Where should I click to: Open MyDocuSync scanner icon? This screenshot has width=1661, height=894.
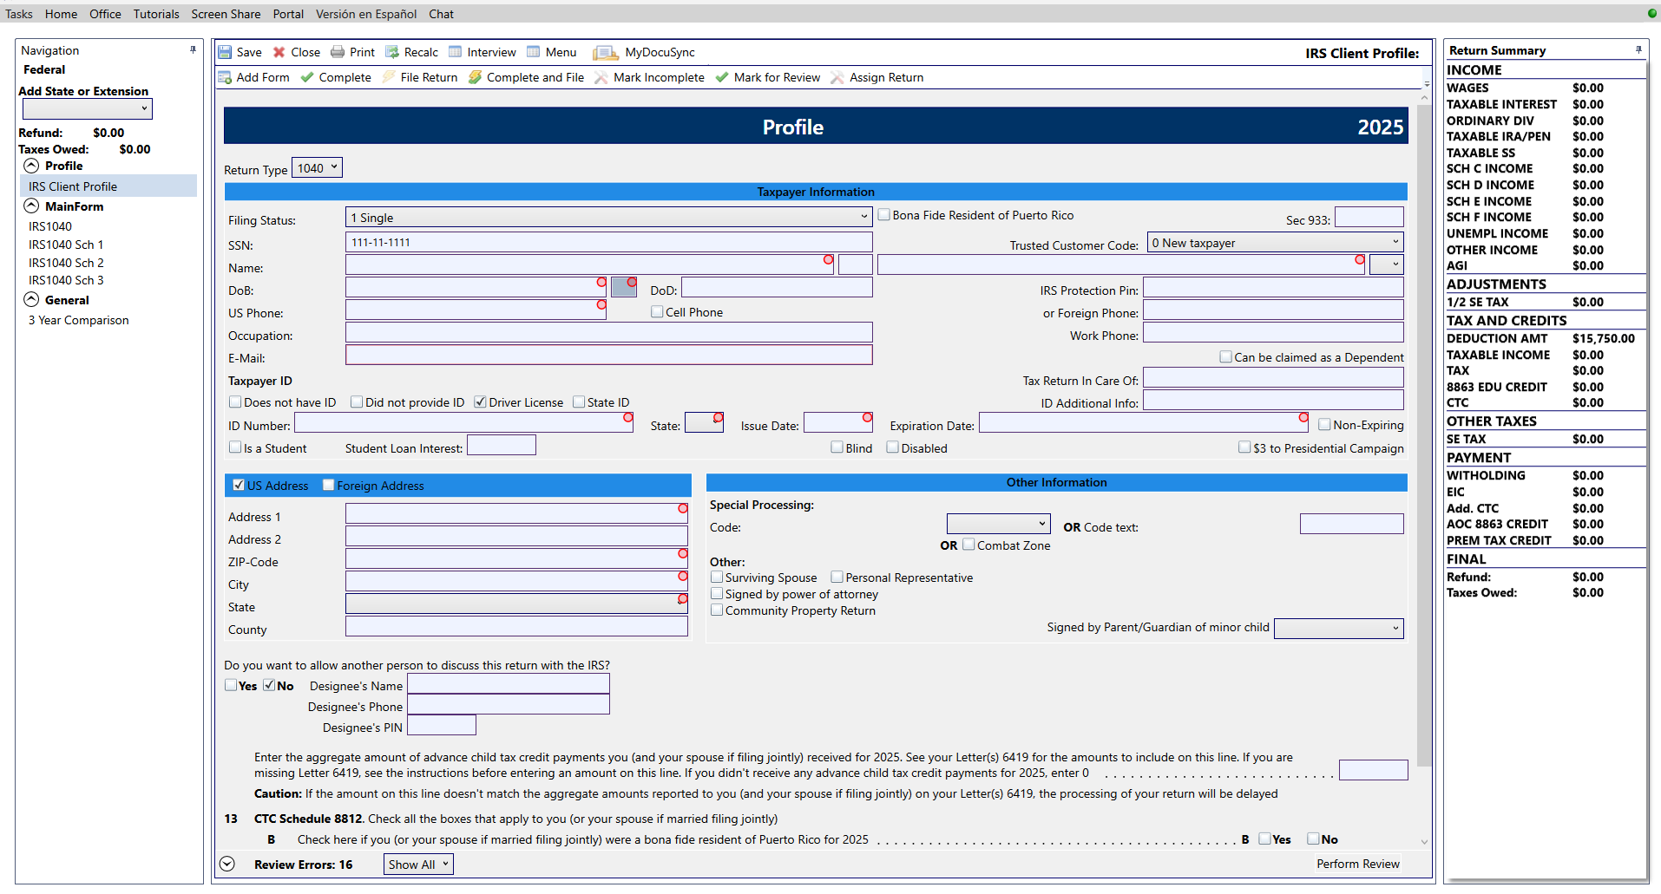coord(606,53)
